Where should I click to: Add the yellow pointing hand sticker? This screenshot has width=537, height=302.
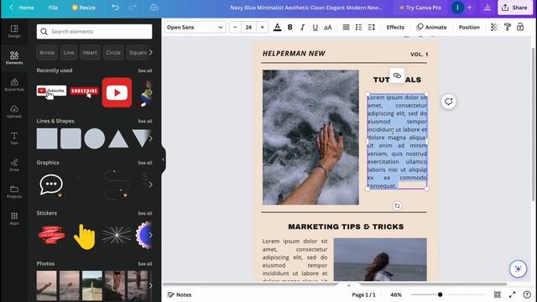tap(84, 237)
